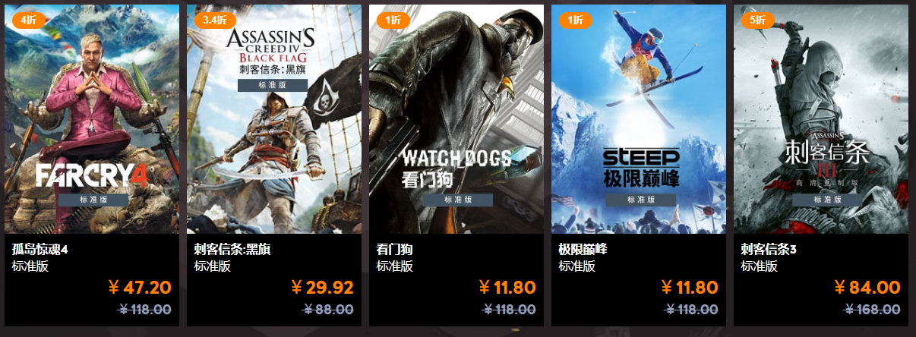Viewport: 916px width, 337px height.
Task: Open the 刺客信条:黑旗 title link
Action: coord(232,249)
